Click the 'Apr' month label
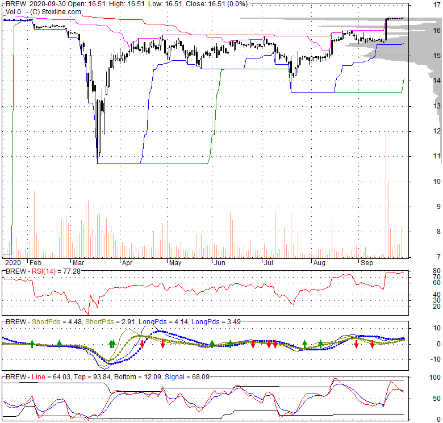This screenshot has height=423, width=443. (127, 263)
